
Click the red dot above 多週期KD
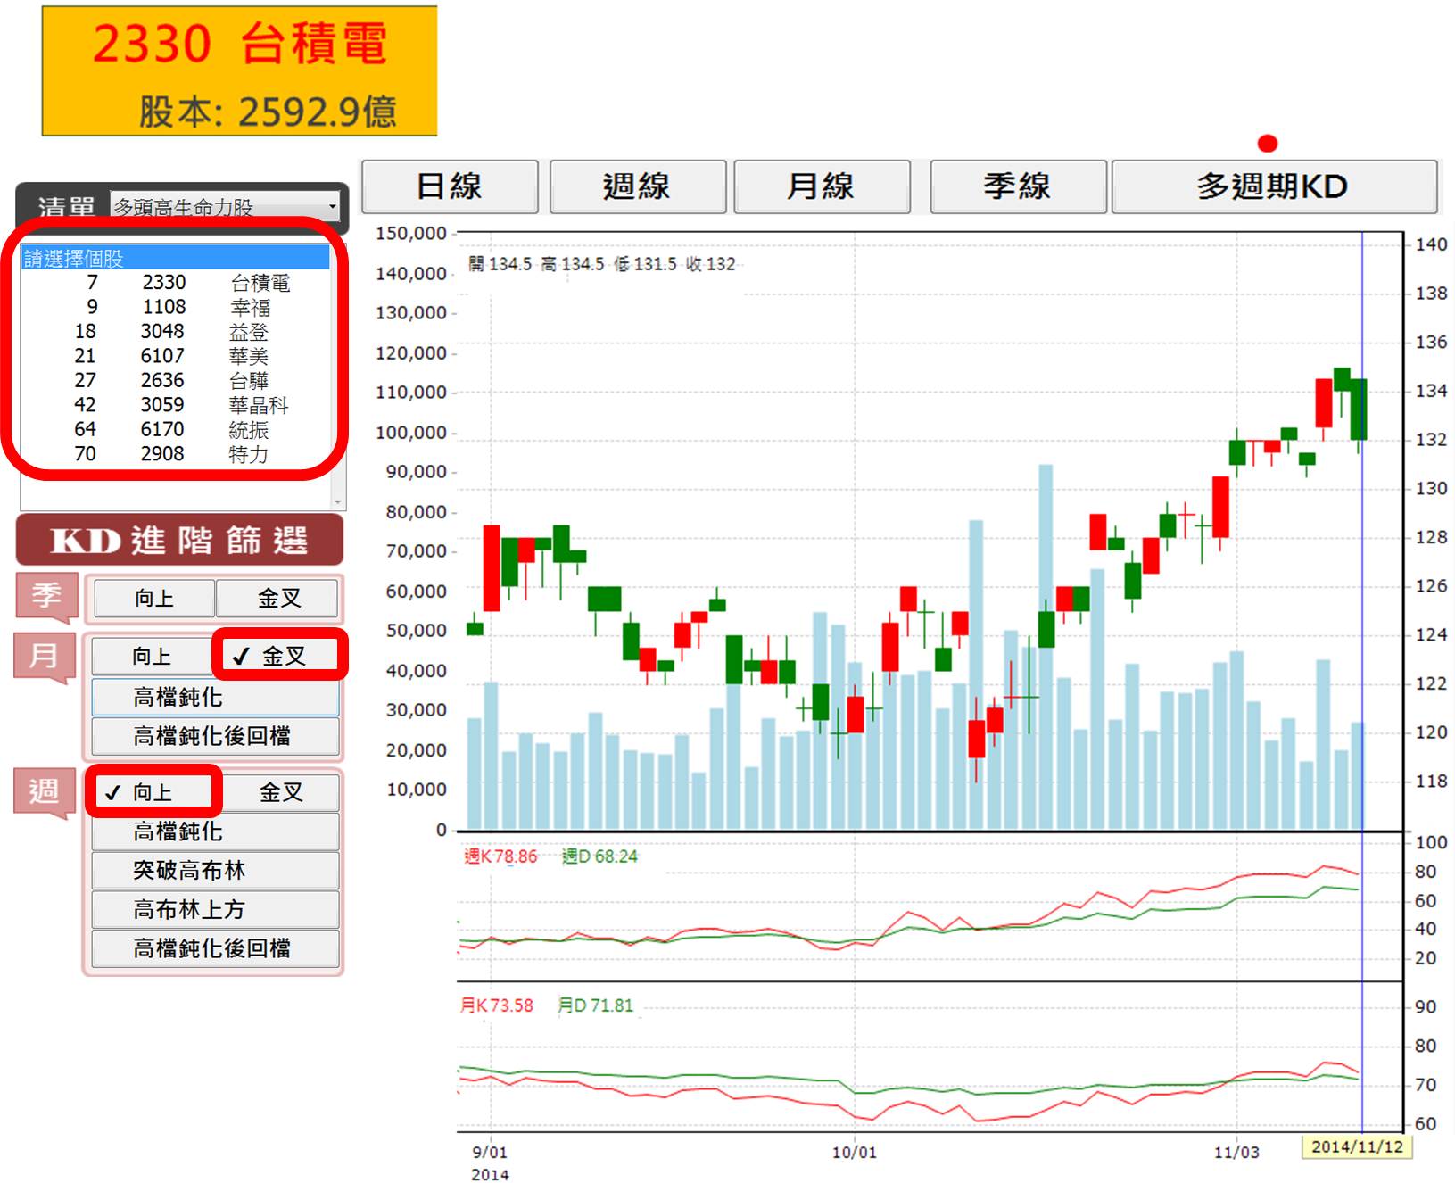pyautogui.click(x=1267, y=144)
